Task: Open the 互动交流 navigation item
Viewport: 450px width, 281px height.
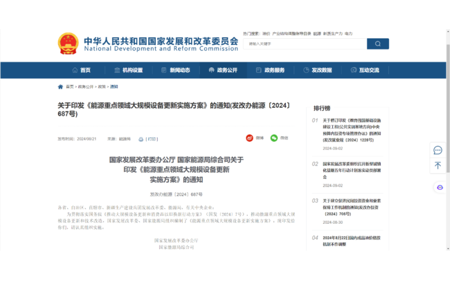Action: tap(365, 70)
